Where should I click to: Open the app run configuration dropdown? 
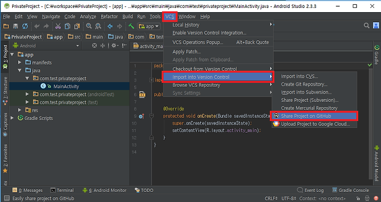[149, 26]
